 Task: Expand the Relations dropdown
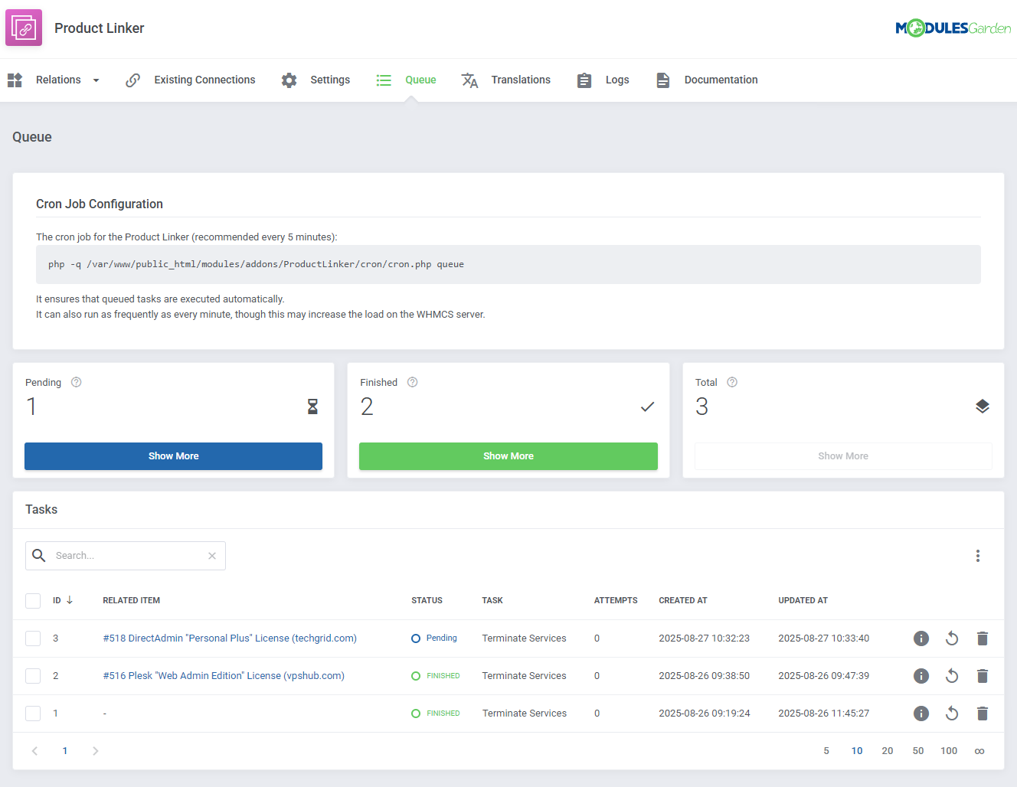(x=96, y=80)
